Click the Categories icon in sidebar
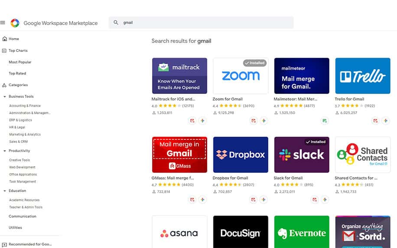This screenshot has width=397, height=248. click(4, 85)
